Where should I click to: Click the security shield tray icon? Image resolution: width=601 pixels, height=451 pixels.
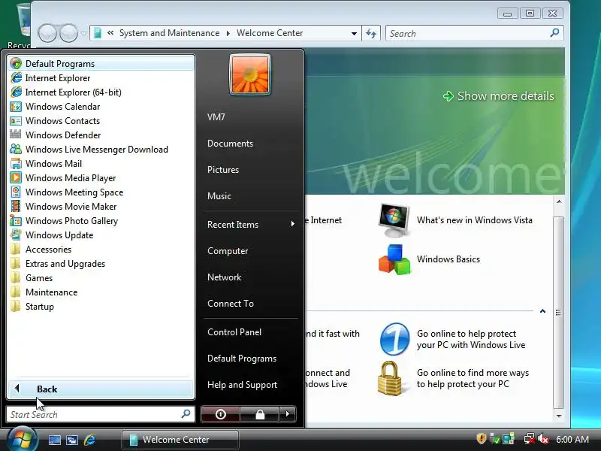pyautogui.click(x=481, y=438)
